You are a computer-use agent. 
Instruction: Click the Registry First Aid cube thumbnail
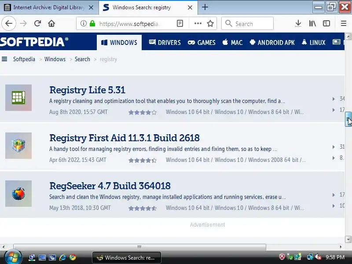[x=18, y=146]
